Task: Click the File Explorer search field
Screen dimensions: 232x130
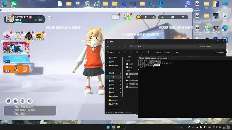Action: click(x=211, y=47)
